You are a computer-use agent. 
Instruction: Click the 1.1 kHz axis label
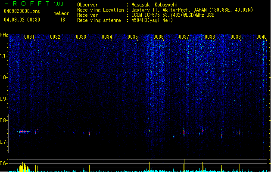coord(4,56)
